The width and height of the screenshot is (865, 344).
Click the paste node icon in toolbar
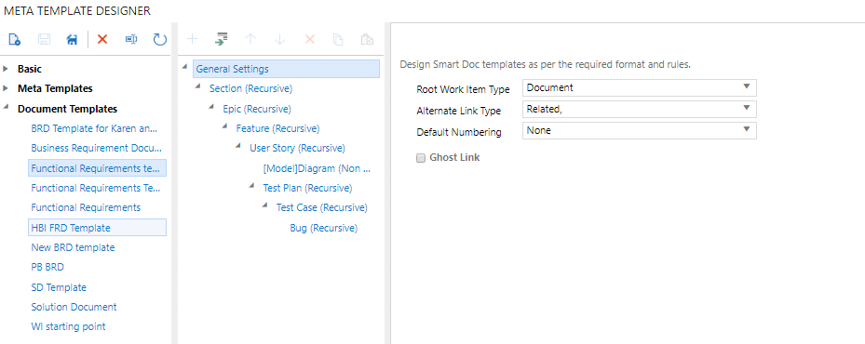point(367,39)
